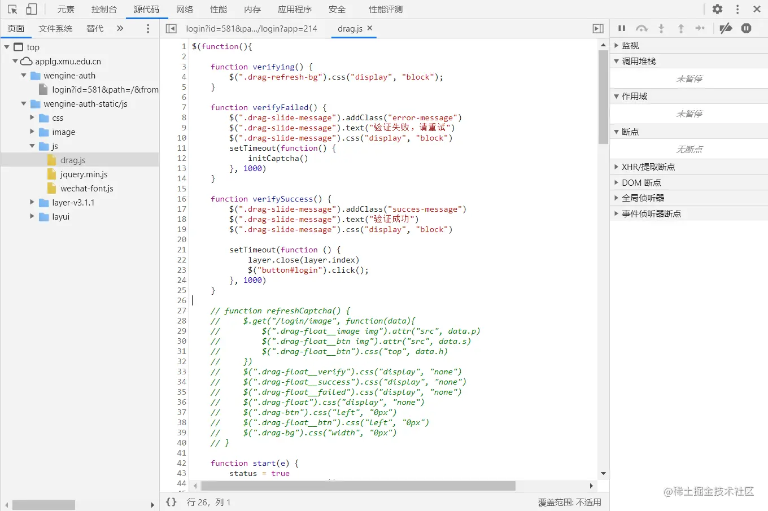Open the DevTools three-dot customize menu
The width and height of the screenshot is (768, 511).
point(737,9)
